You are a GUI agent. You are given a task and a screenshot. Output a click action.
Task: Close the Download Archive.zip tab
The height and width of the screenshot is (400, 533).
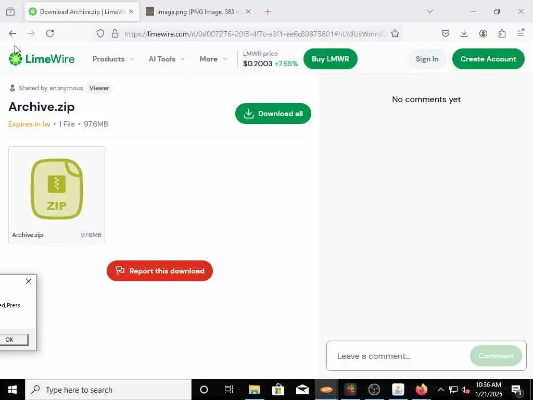click(x=131, y=11)
